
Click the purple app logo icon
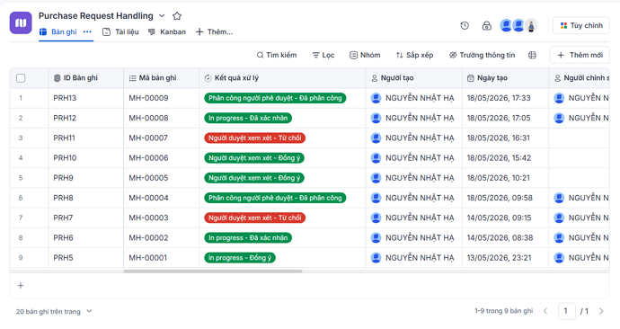tap(21, 23)
